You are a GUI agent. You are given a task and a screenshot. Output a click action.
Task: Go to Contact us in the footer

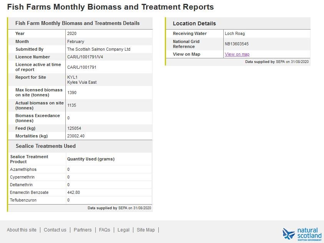55,230
